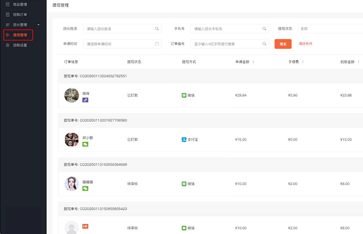
Task: Click search icon in 手机号 field
Action: (x=264, y=29)
